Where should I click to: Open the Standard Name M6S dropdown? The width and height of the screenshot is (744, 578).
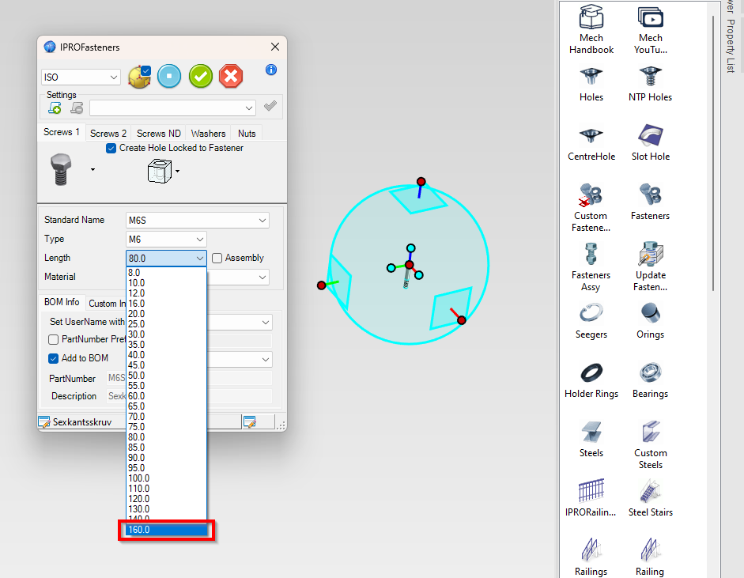[198, 220]
